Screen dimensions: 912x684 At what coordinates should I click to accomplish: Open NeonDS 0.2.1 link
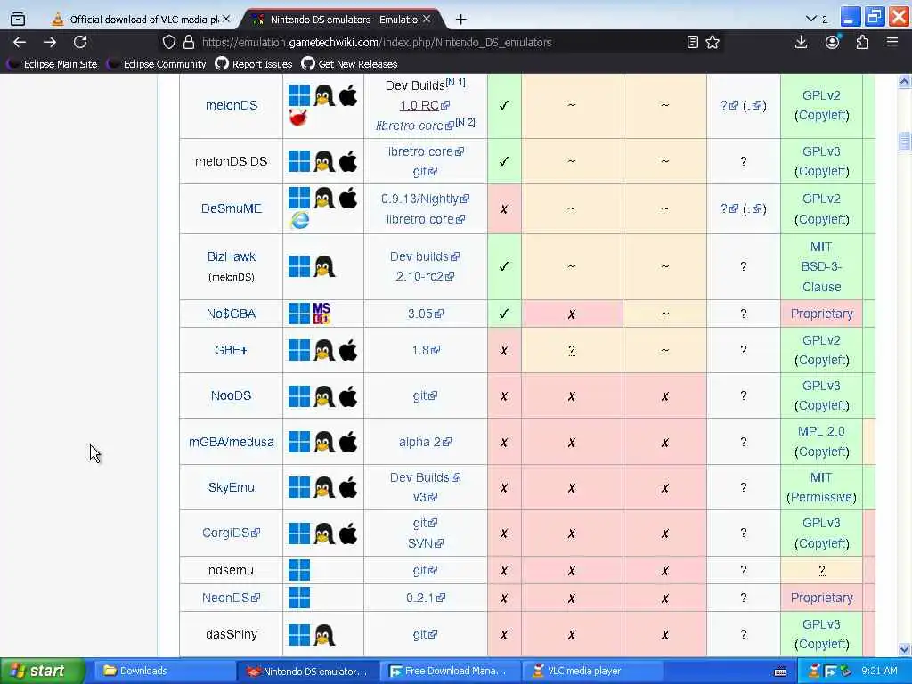click(425, 598)
